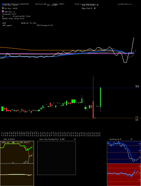Click the 'ADX: 44 +DY: 75 -DY: 29.17' readout

pyautogui.click(x=15, y=143)
